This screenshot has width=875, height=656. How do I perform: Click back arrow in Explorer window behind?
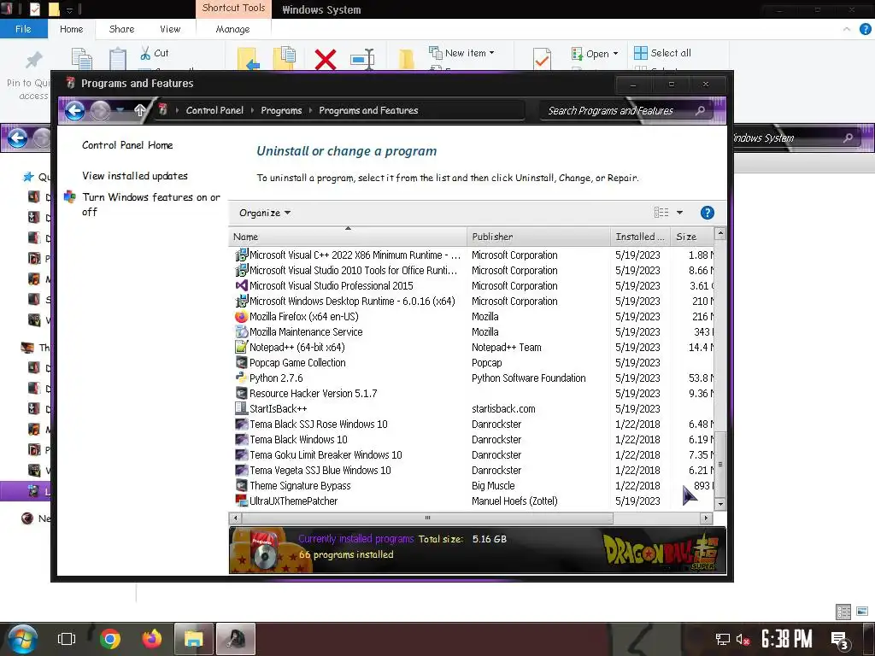[x=18, y=138]
